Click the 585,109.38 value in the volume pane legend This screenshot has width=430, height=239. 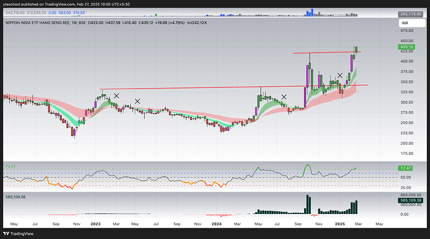(16, 197)
